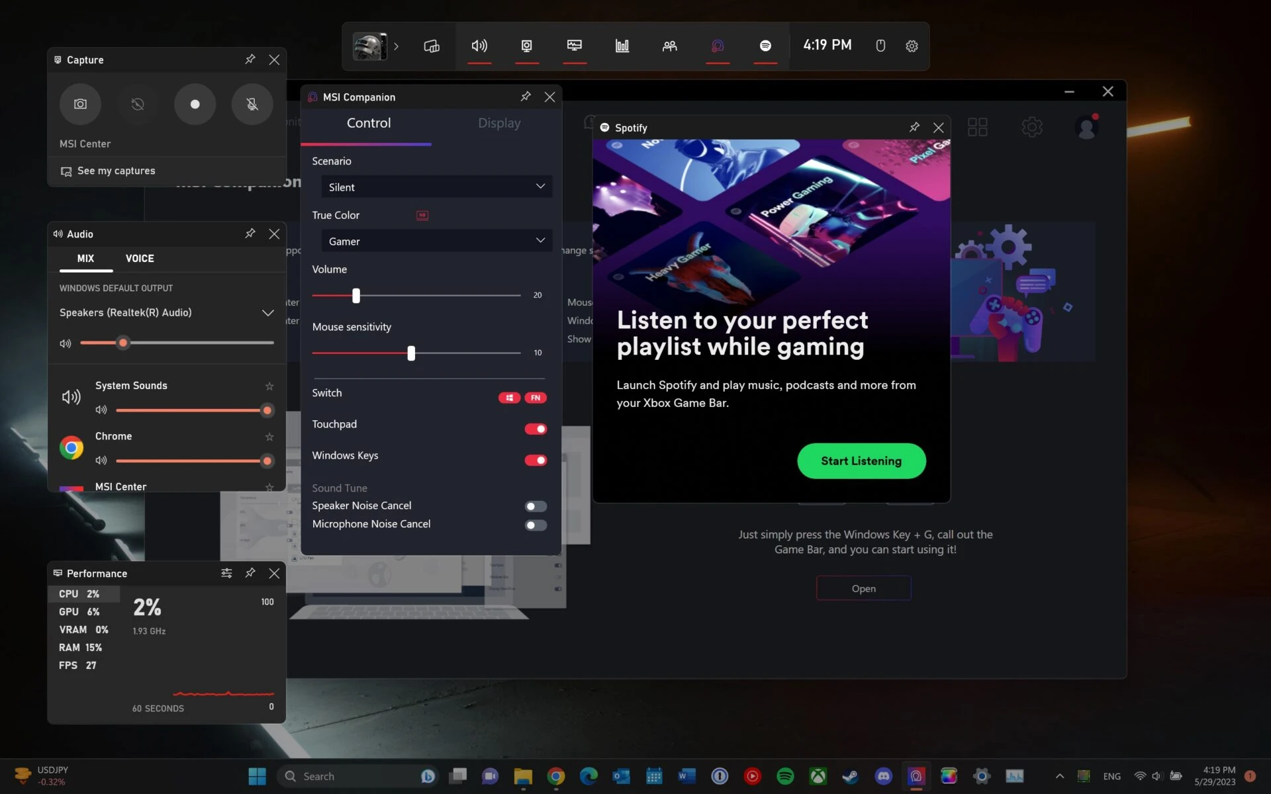Open Discord from the taskbar
The width and height of the screenshot is (1271, 794).
tap(883, 776)
